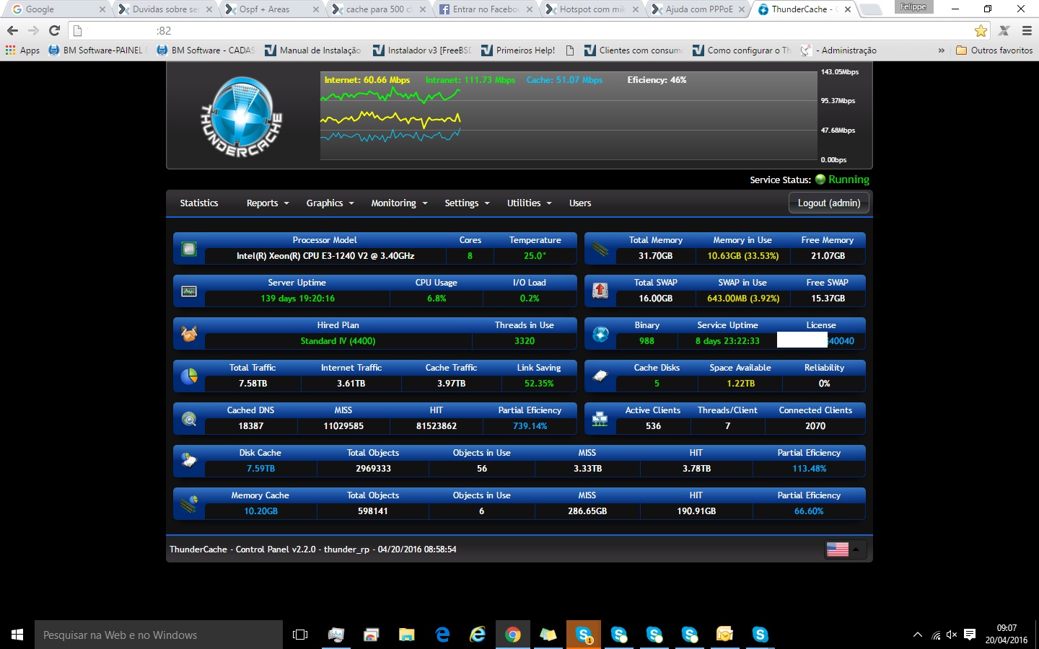Open the Outros favoritos folder
This screenshot has height=649, width=1039.
(994, 50)
